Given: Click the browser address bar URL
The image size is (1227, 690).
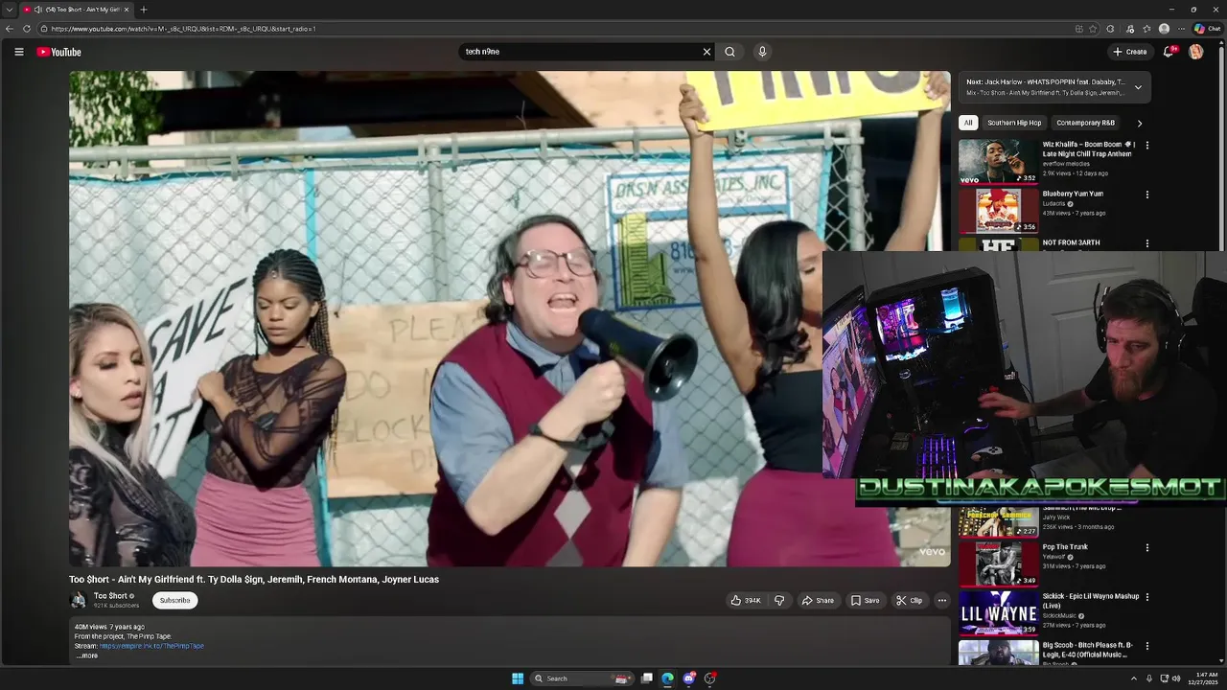Looking at the screenshot, I should [x=182, y=29].
